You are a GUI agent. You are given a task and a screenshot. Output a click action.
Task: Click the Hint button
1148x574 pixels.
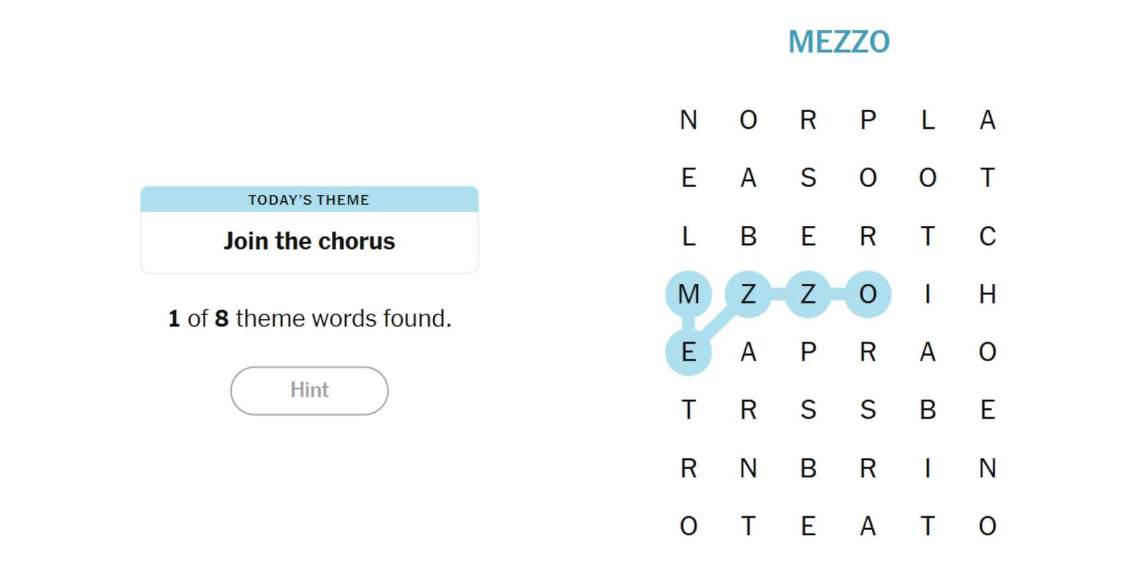coord(309,390)
